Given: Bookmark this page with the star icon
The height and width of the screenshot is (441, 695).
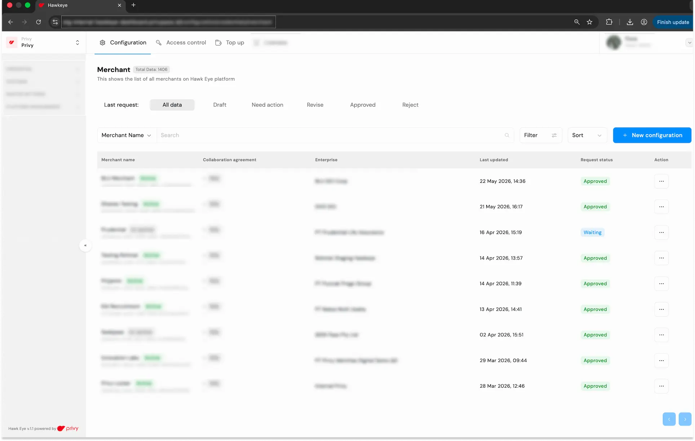Looking at the screenshot, I should coord(589,22).
